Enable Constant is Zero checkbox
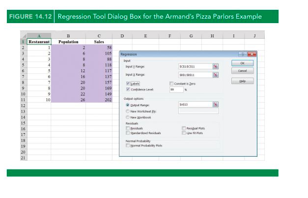Viewport: 308px width, 198px height. pyautogui.click(x=171, y=84)
